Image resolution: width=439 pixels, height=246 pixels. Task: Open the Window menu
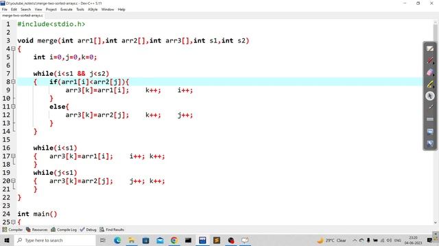[108, 10]
